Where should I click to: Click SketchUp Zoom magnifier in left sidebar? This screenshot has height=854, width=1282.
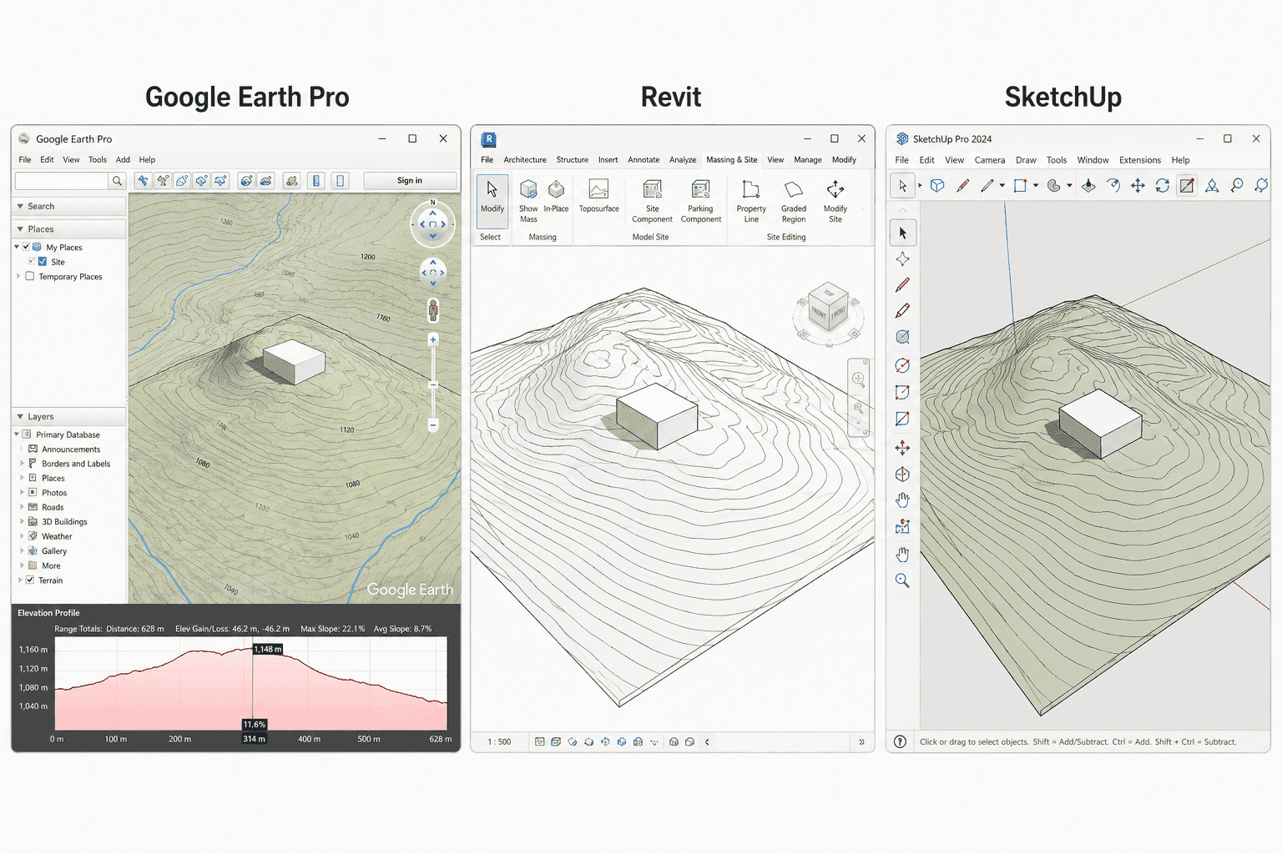click(902, 580)
